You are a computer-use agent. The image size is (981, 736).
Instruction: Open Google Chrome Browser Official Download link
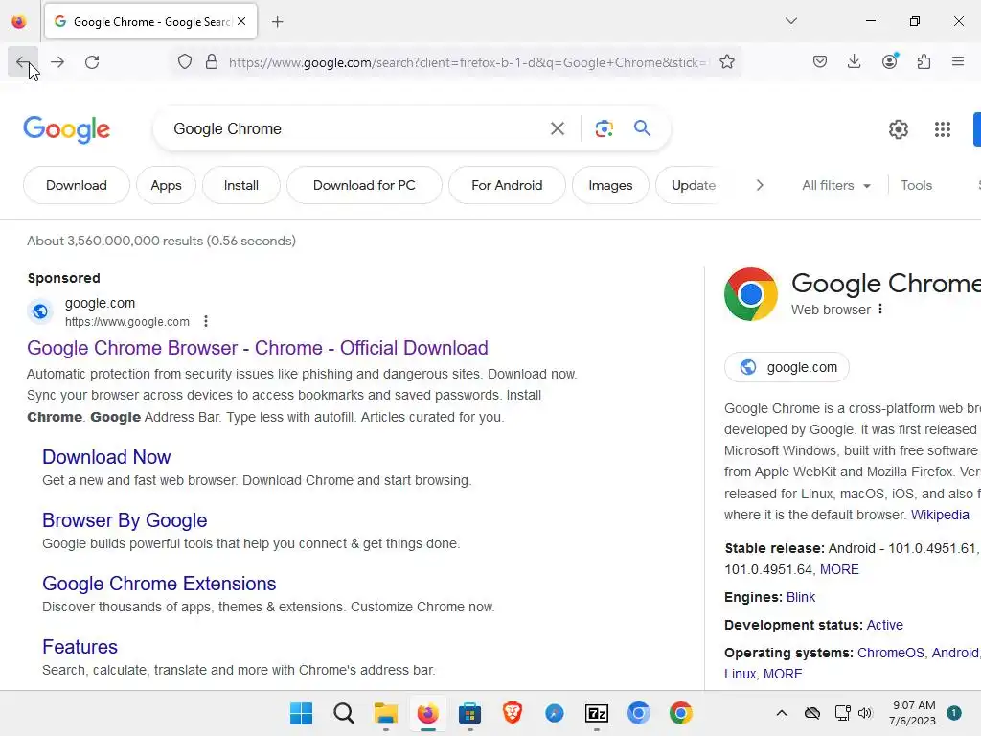pyautogui.click(x=257, y=348)
